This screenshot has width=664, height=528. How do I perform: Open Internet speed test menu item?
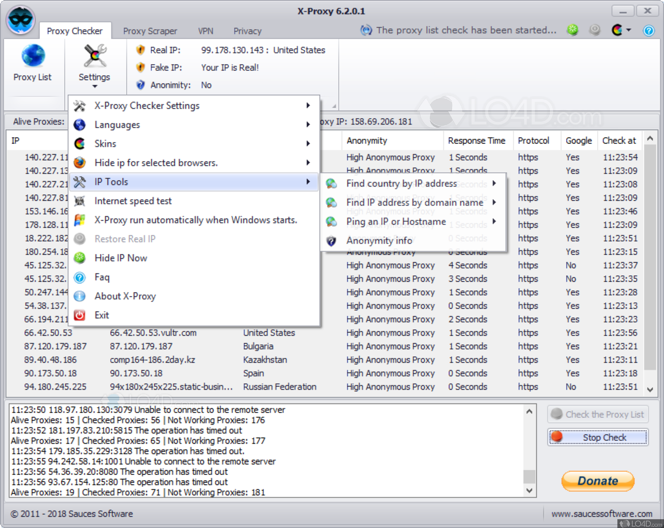point(133,201)
